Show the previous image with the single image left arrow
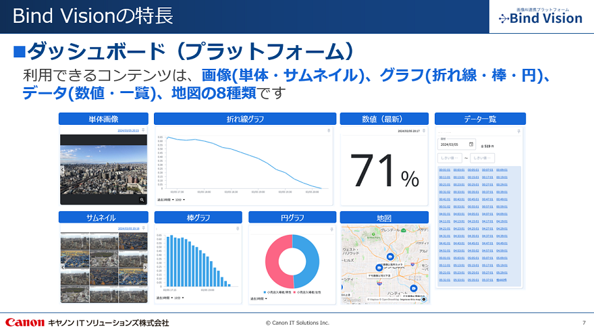The image size is (594, 332). (63, 170)
